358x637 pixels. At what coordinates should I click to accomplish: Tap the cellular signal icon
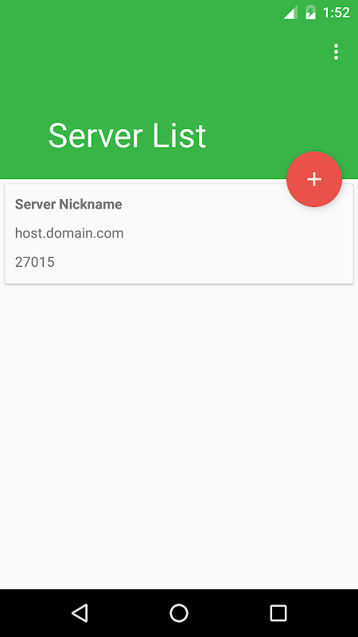pos(290,13)
